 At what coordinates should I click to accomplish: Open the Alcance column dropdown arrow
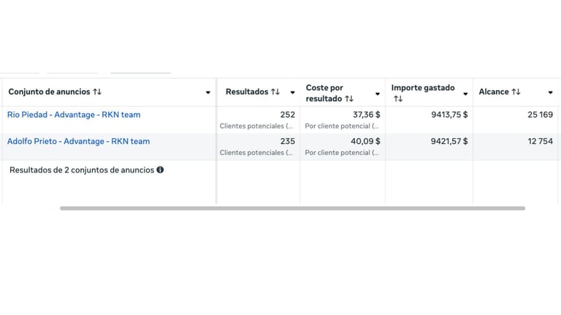tap(550, 93)
